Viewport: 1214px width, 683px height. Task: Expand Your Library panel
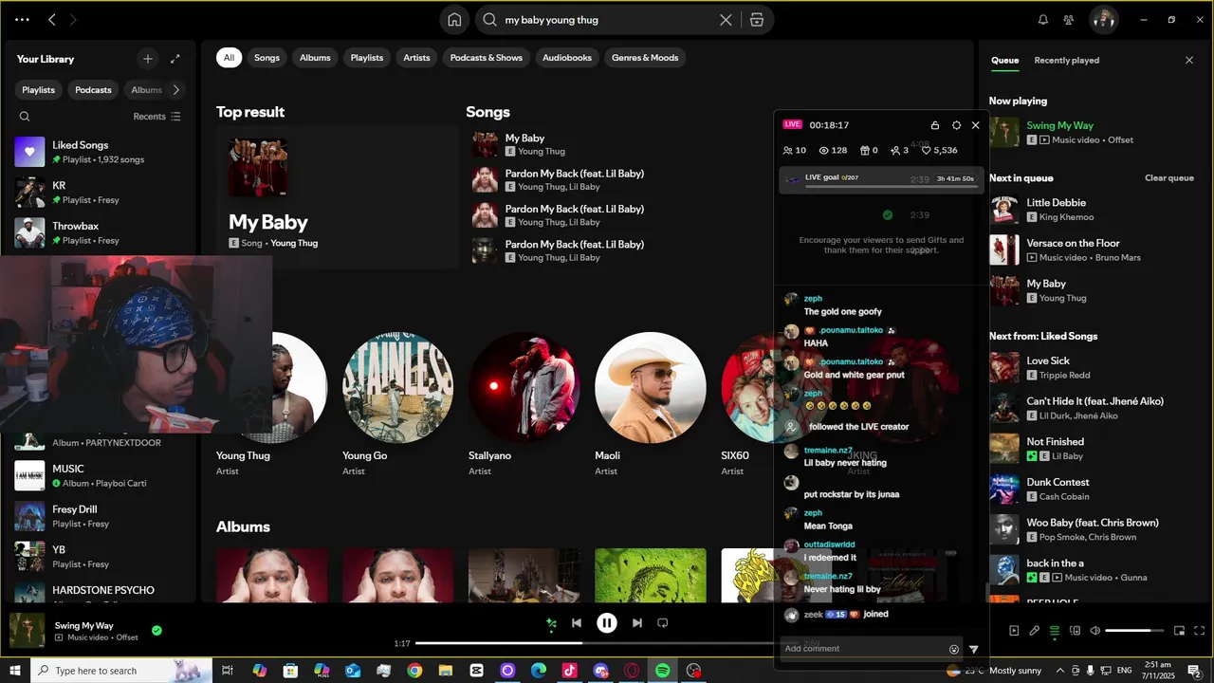click(175, 59)
